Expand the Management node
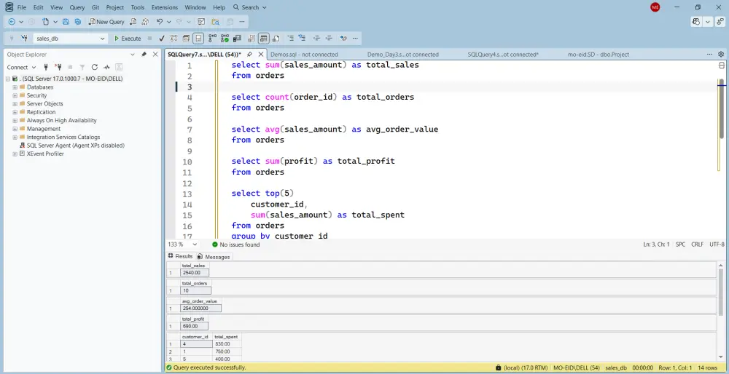Viewport: 729px width, 374px height. click(x=15, y=129)
